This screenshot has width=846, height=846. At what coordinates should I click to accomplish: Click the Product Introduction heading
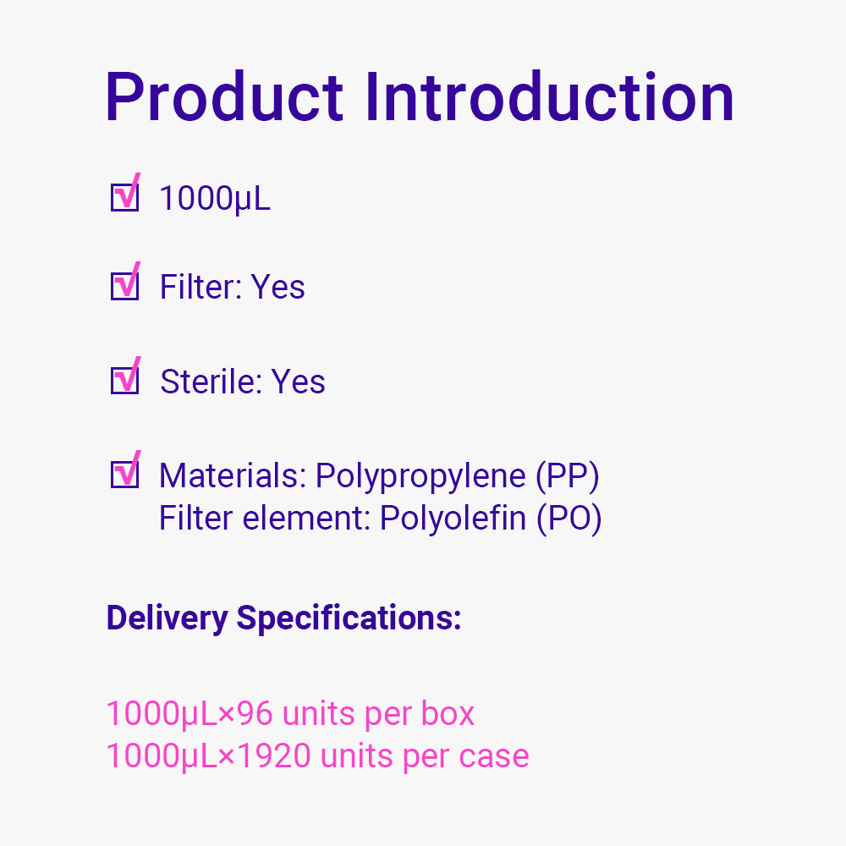pos(420,97)
